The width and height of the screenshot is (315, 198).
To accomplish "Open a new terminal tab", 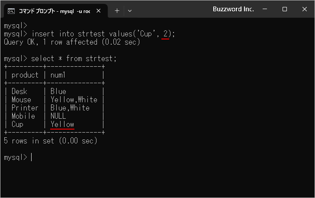I will [x=117, y=11].
